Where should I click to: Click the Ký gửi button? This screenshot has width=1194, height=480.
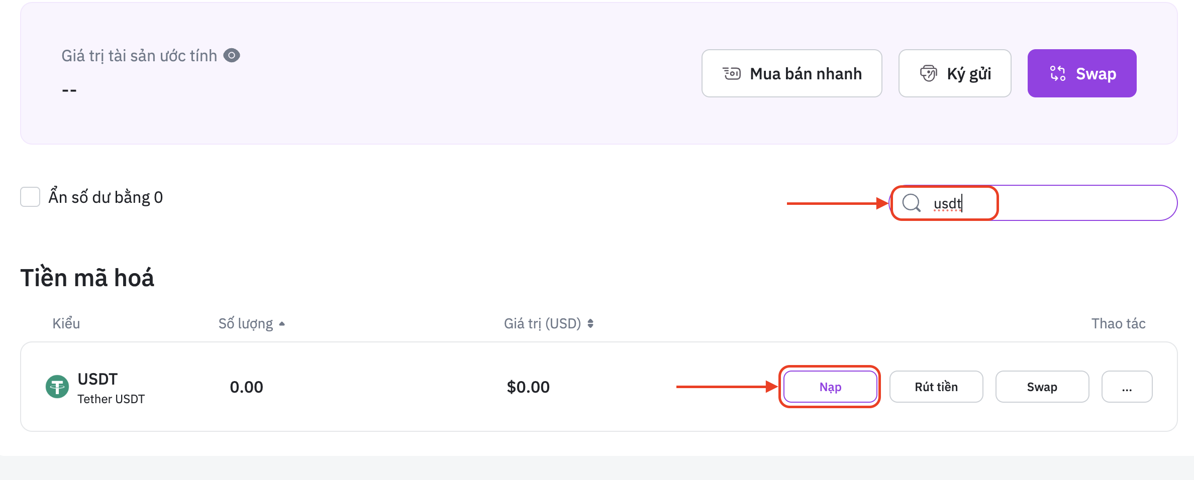point(954,73)
